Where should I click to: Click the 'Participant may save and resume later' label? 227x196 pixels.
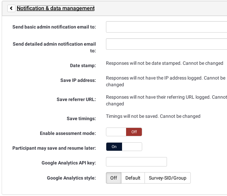(54, 148)
